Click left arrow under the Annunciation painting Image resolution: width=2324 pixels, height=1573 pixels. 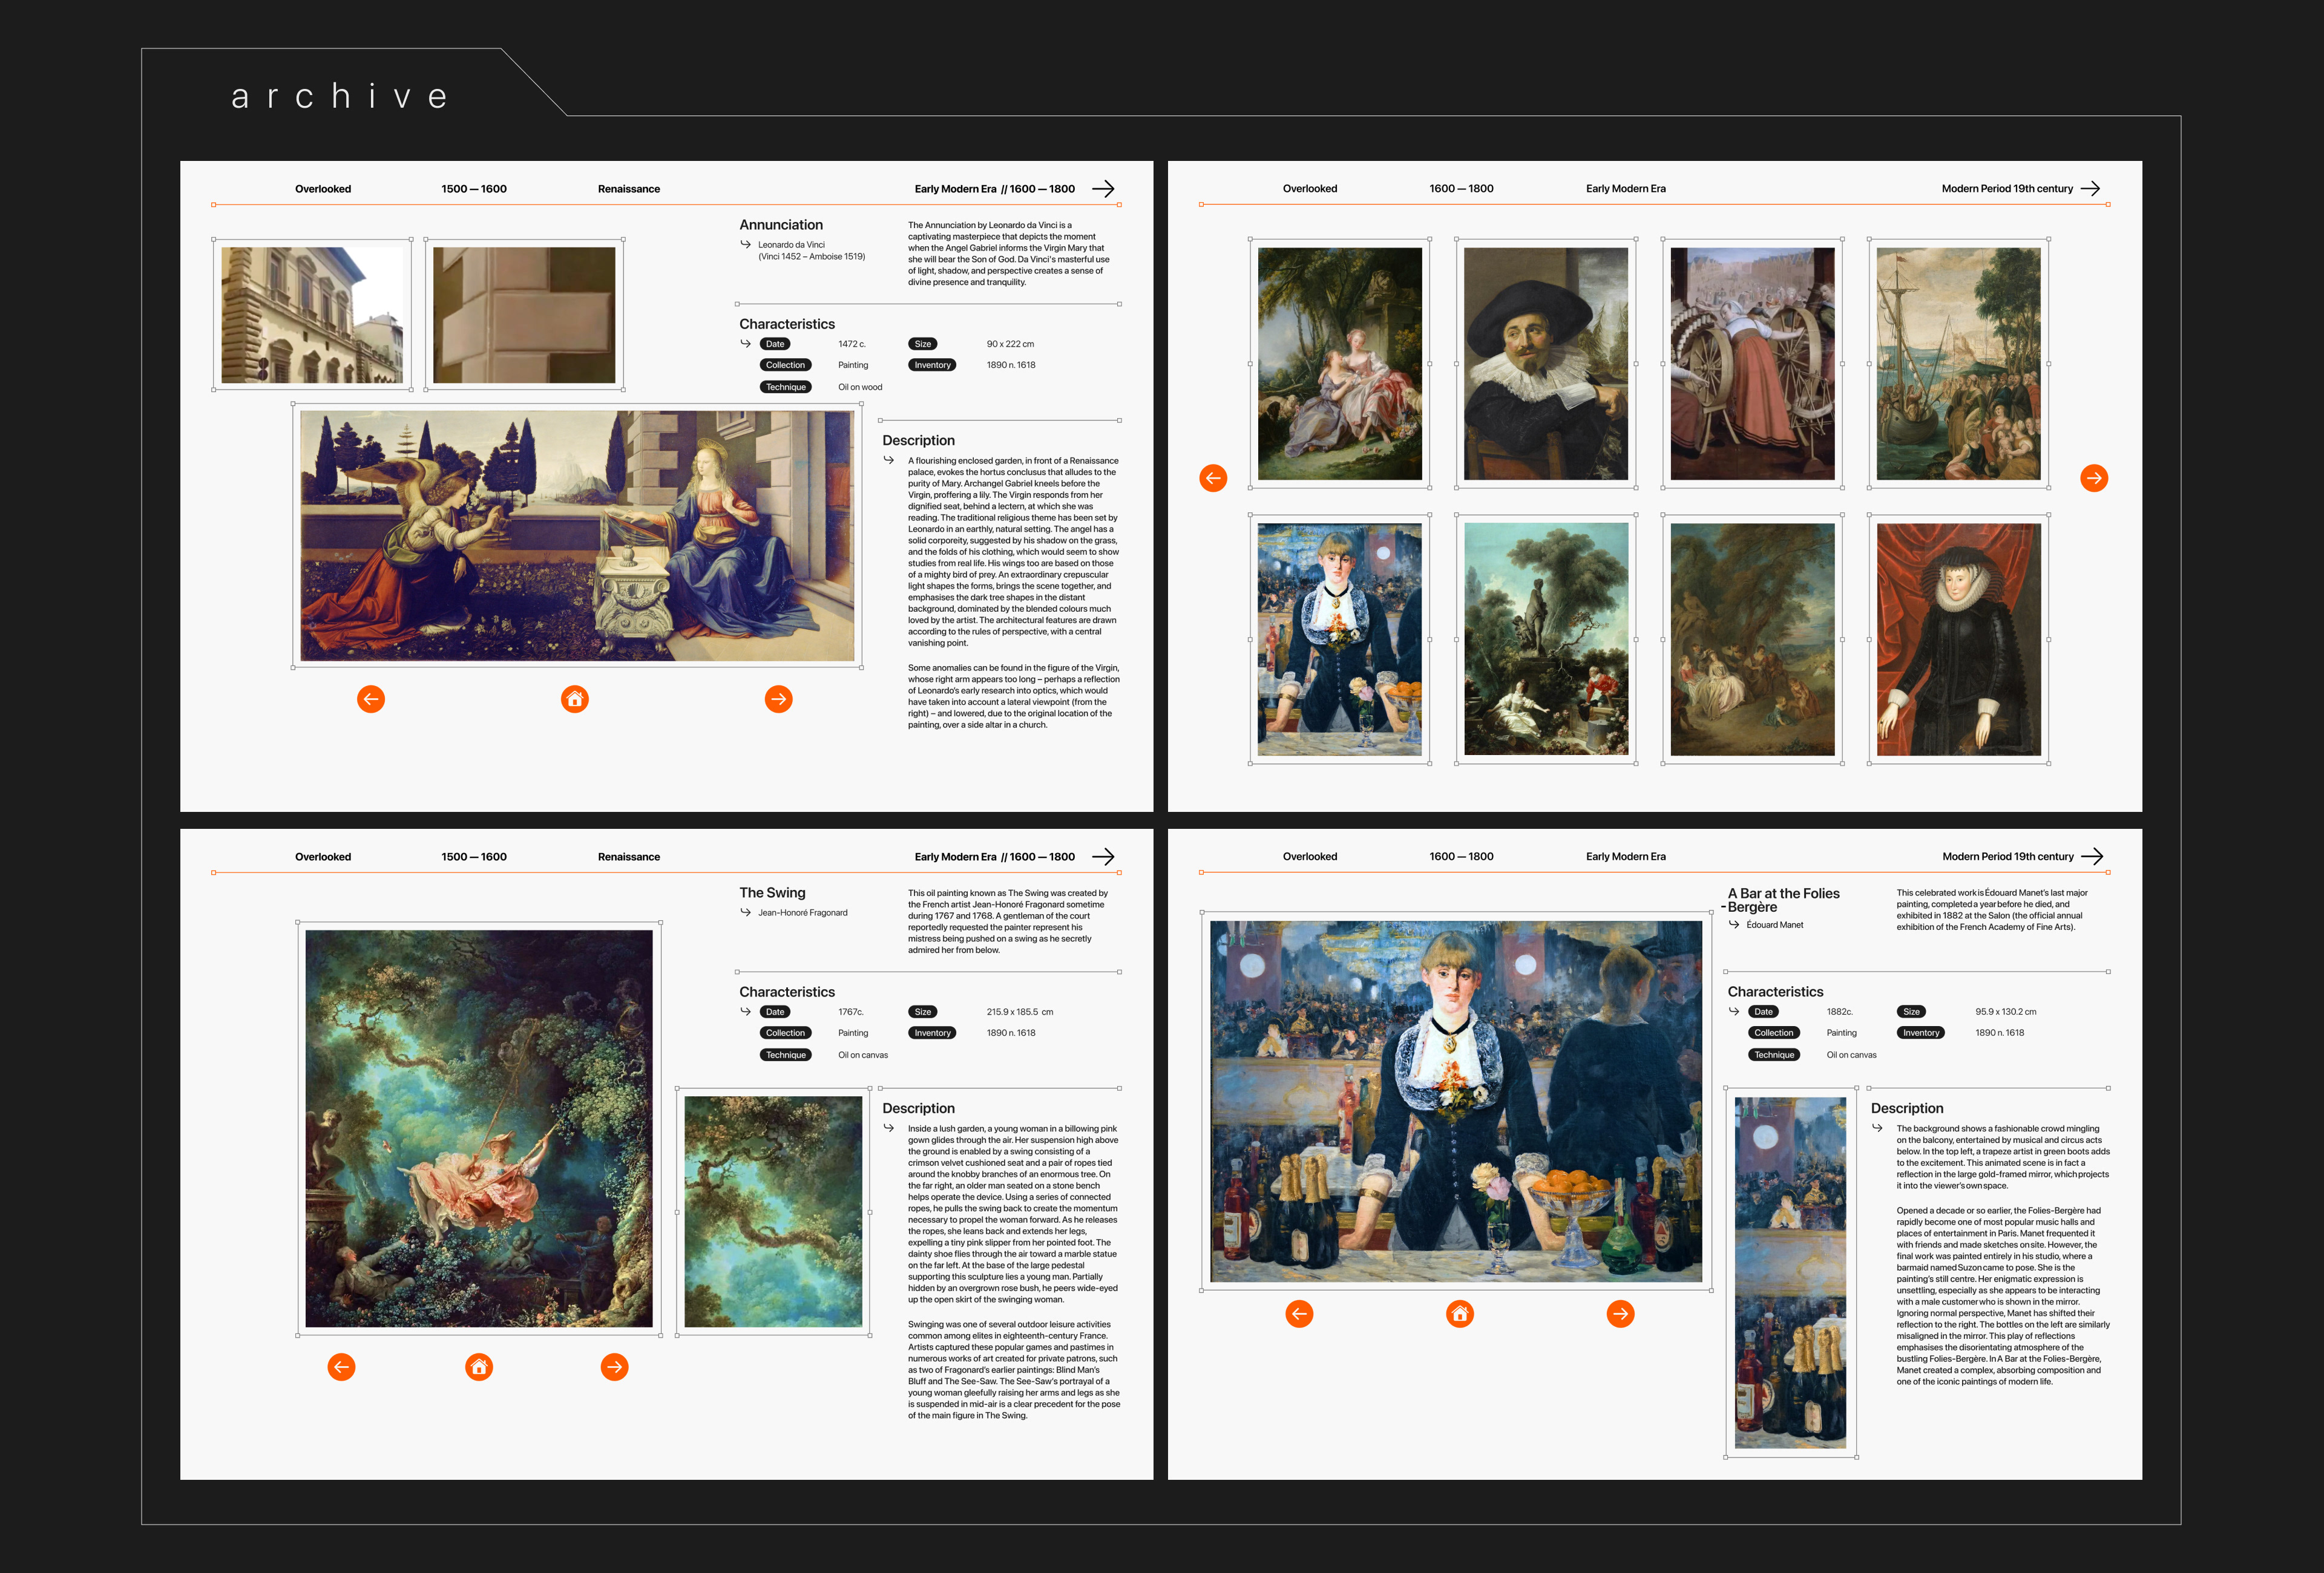click(x=371, y=699)
